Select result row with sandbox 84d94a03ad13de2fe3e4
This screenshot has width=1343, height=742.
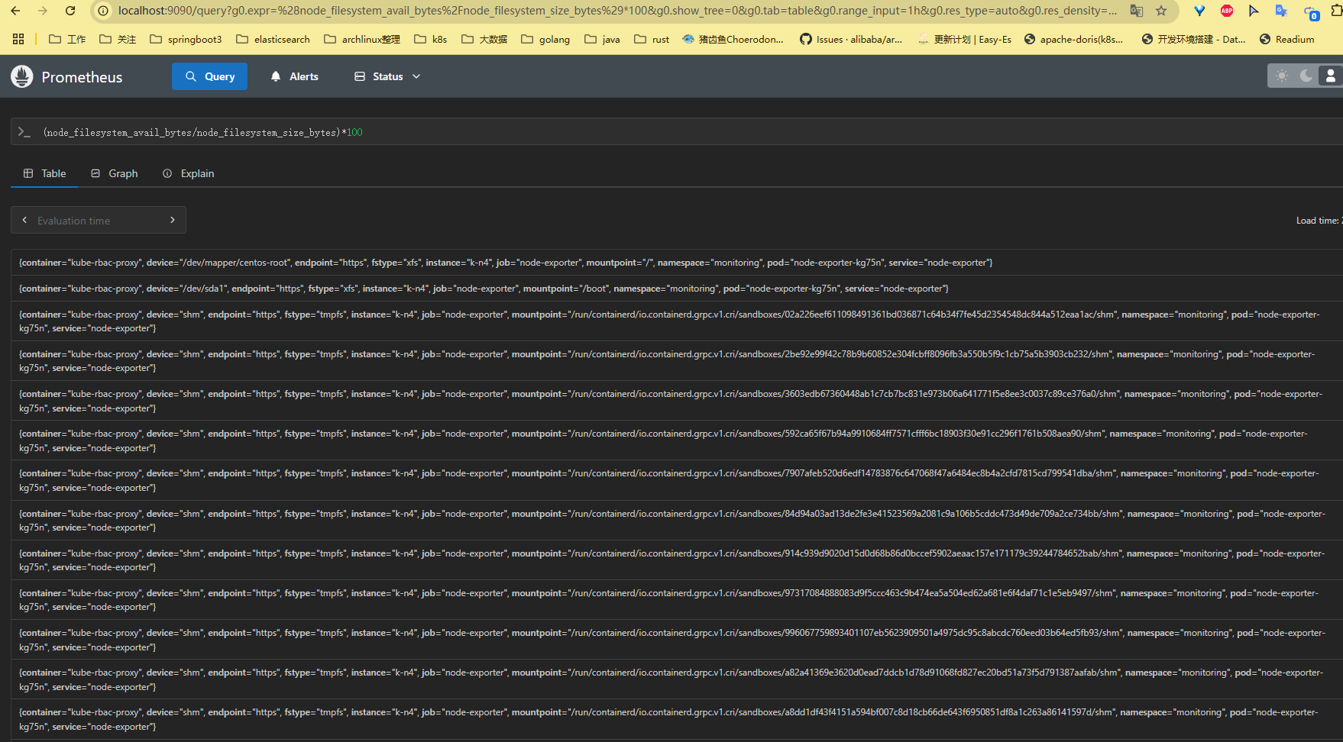pyautogui.click(x=677, y=521)
